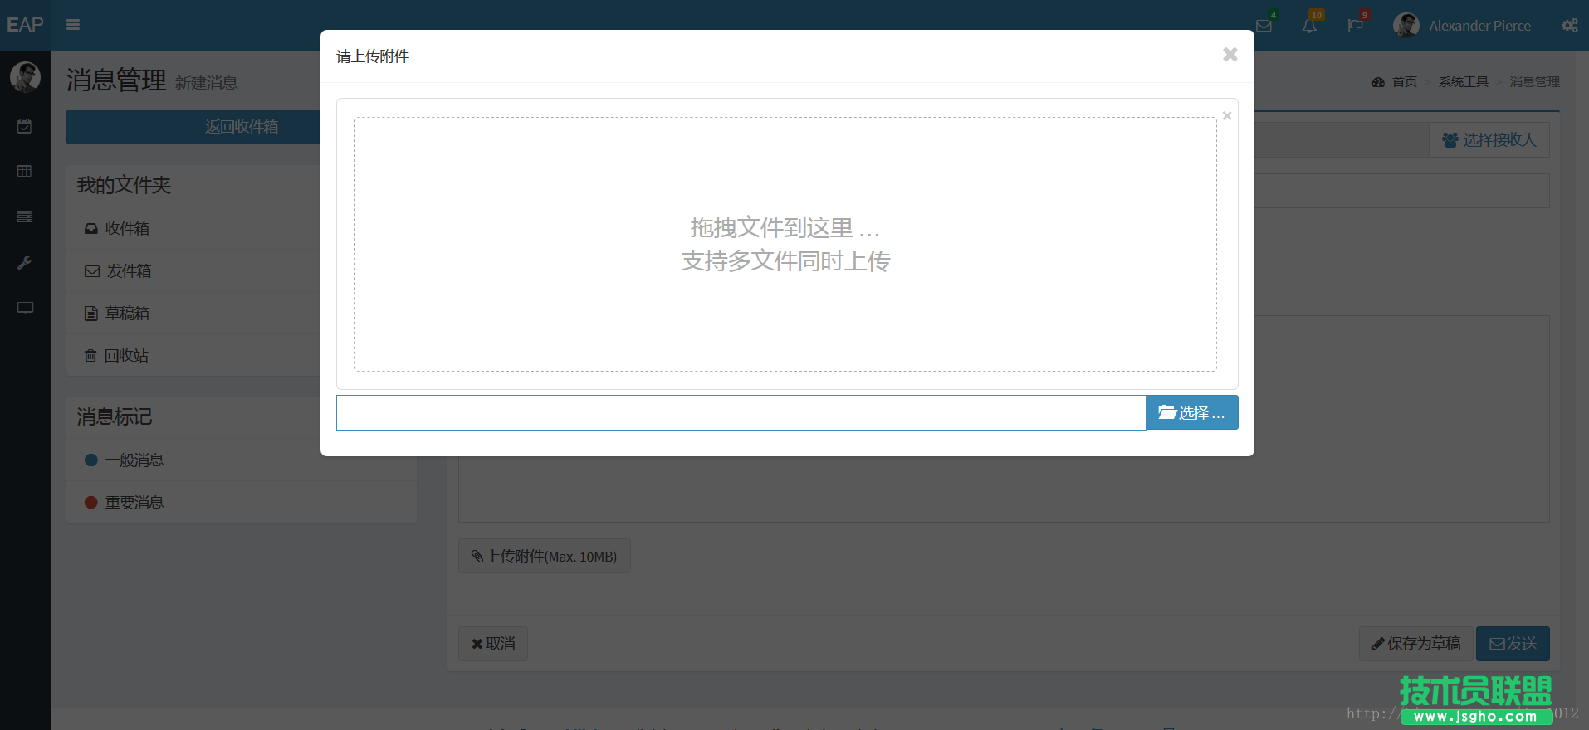Close the upload attachment dialog
This screenshot has height=730, width=1589.
tap(1230, 55)
